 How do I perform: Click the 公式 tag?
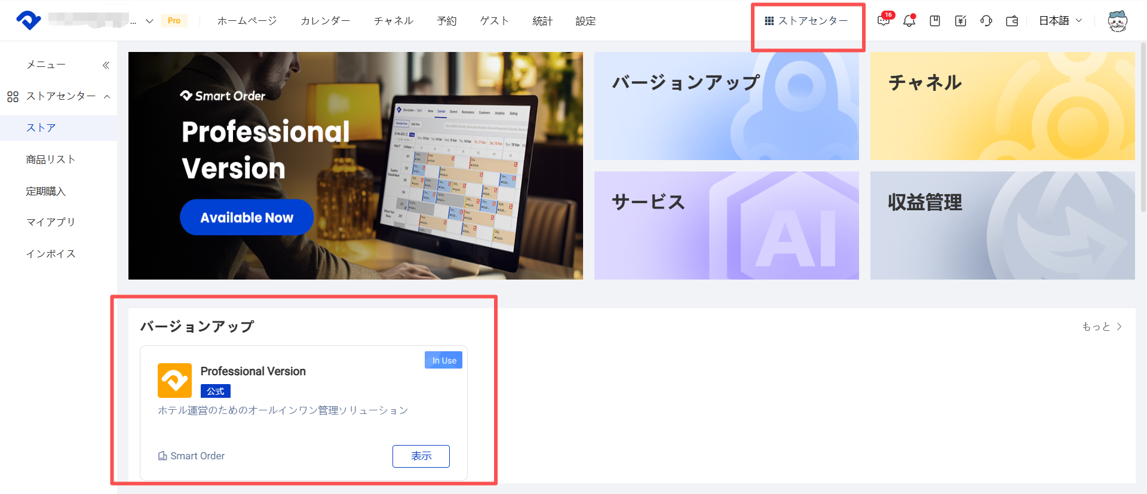(216, 391)
